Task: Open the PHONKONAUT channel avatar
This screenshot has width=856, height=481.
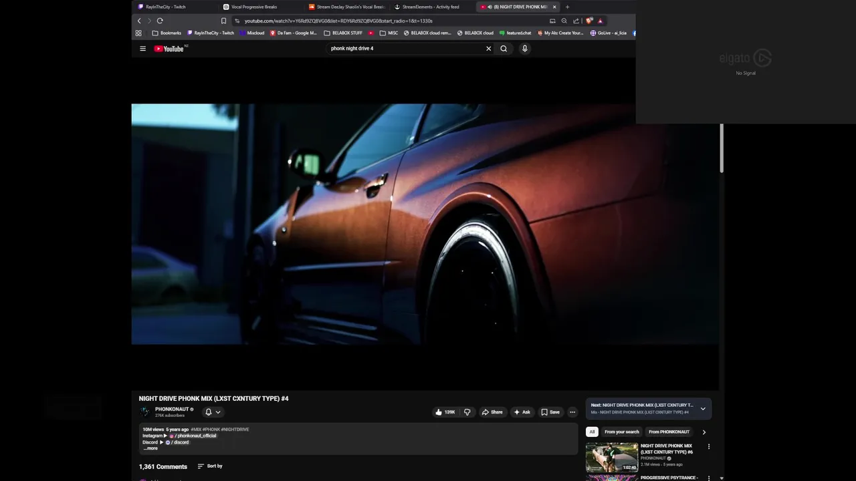Action: pyautogui.click(x=144, y=412)
